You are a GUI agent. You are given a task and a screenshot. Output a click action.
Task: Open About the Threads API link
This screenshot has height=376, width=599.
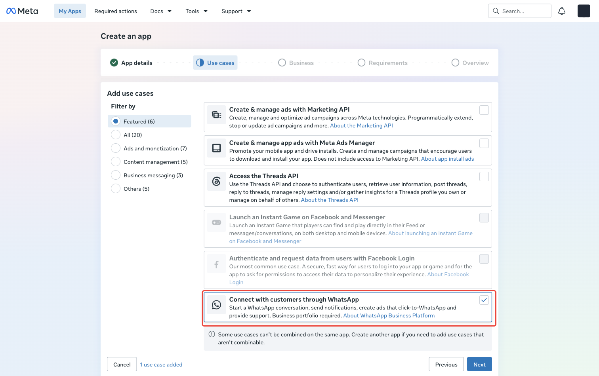click(x=330, y=200)
